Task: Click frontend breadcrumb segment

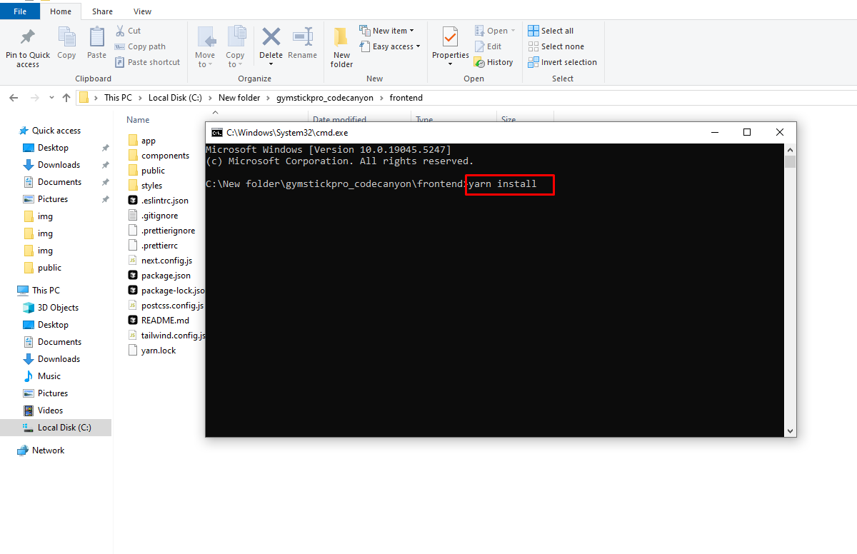Action: coord(406,98)
